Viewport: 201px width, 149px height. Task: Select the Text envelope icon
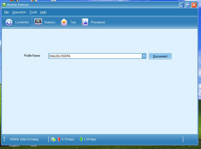(x=64, y=22)
